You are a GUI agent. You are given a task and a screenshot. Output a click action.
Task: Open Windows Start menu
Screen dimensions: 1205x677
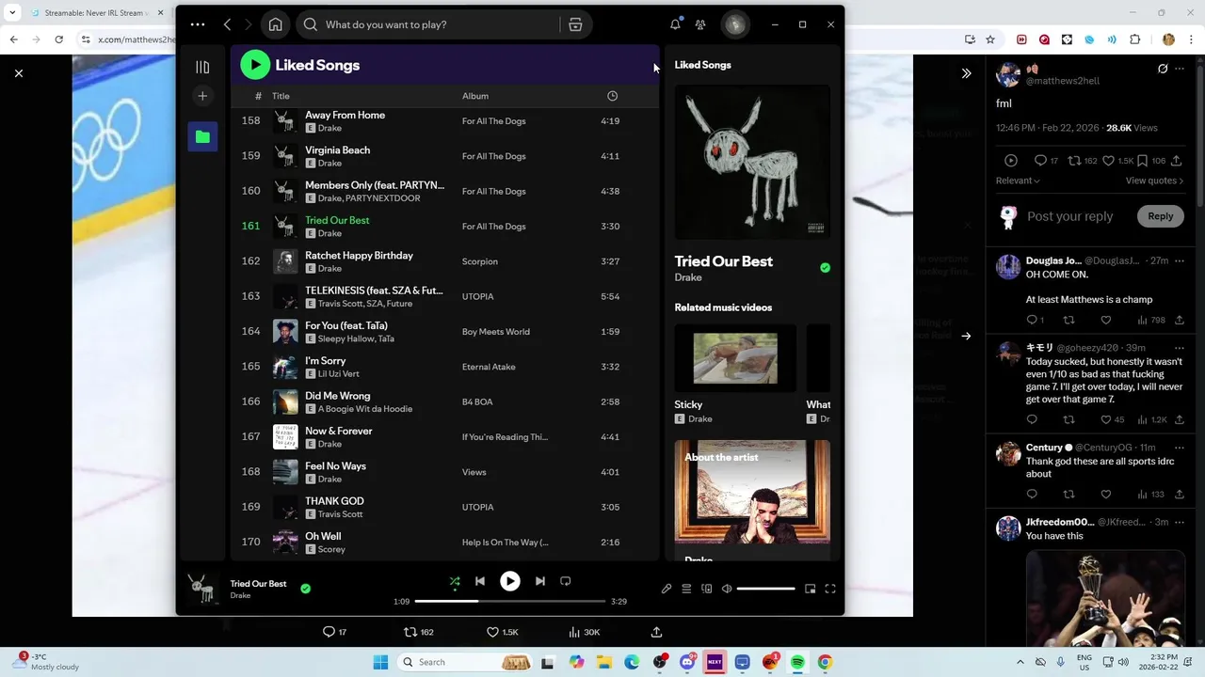(380, 662)
